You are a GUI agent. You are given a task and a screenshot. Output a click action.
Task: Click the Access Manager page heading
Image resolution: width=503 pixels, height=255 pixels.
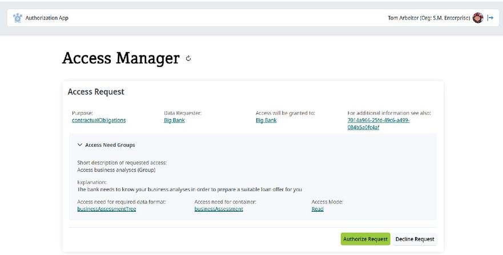[x=120, y=58]
